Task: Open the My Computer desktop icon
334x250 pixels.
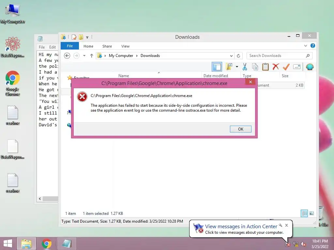Action: [13, 14]
